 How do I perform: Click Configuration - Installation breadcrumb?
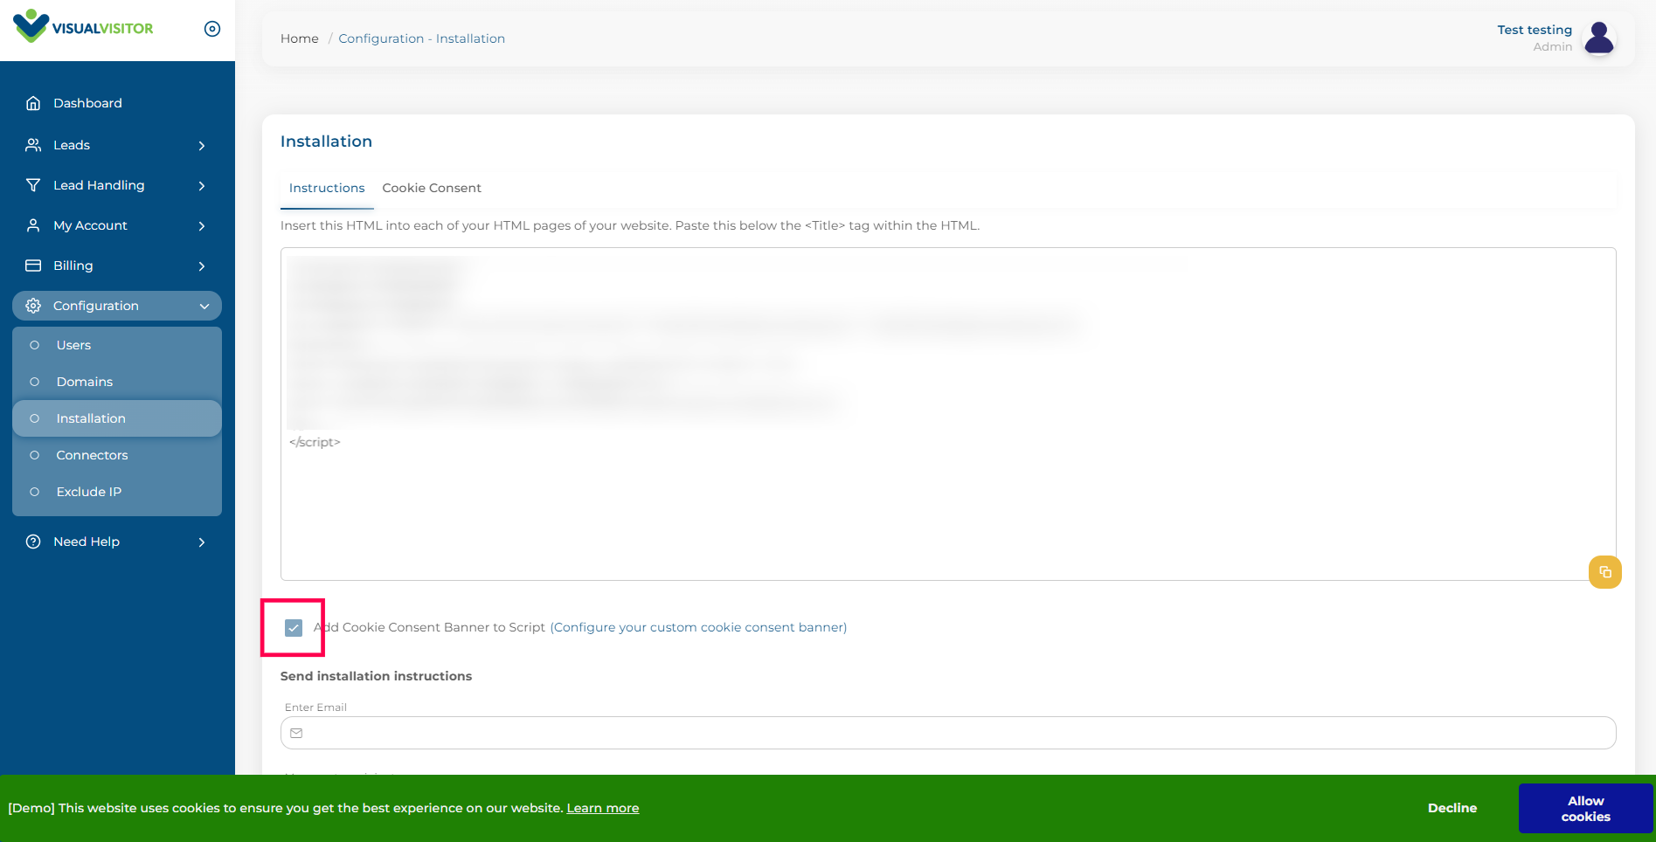pyautogui.click(x=422, y=38)
